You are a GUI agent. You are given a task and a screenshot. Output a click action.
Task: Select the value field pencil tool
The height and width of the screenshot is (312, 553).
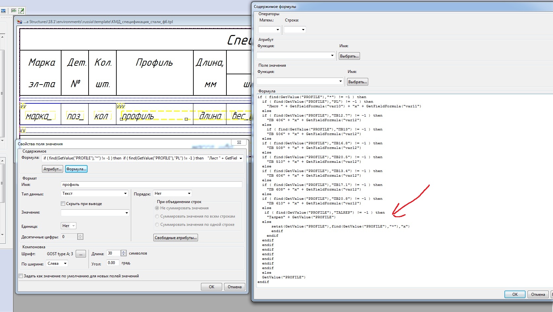[21, 11]
